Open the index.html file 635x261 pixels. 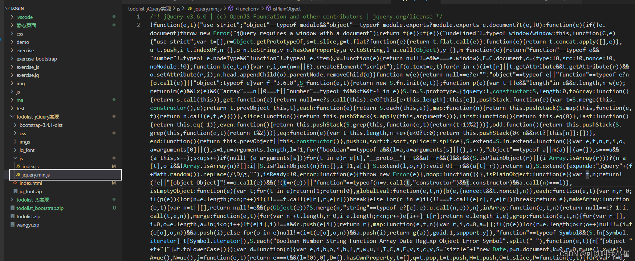pyautogui.click(x=31, y=183)
